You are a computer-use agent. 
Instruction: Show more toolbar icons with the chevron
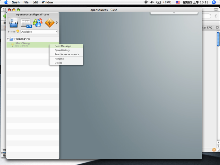(x=57, y=23)
